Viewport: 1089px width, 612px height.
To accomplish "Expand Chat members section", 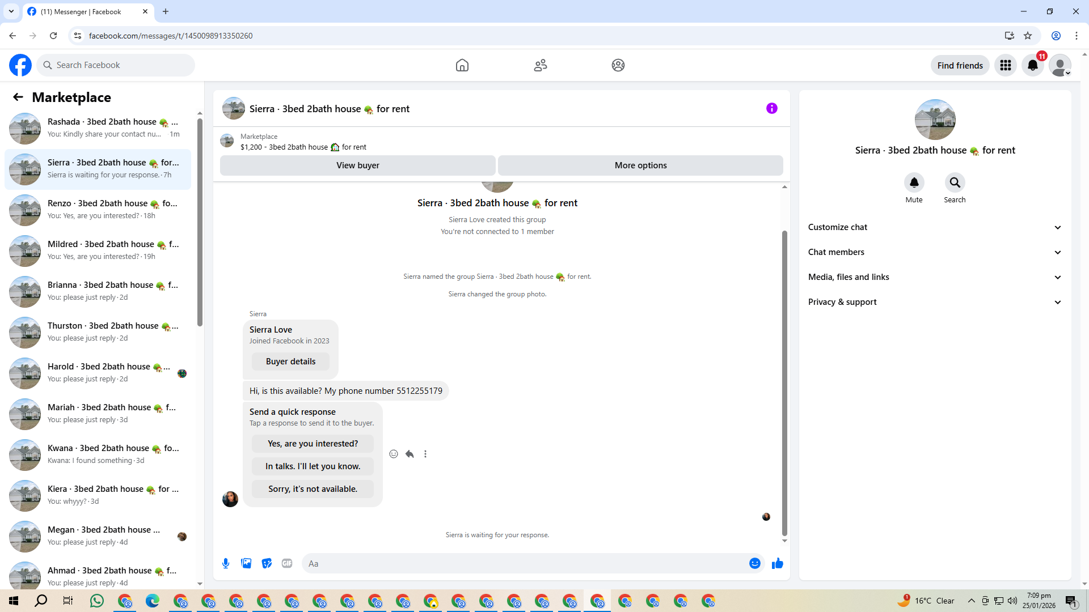I will [935, 252].
